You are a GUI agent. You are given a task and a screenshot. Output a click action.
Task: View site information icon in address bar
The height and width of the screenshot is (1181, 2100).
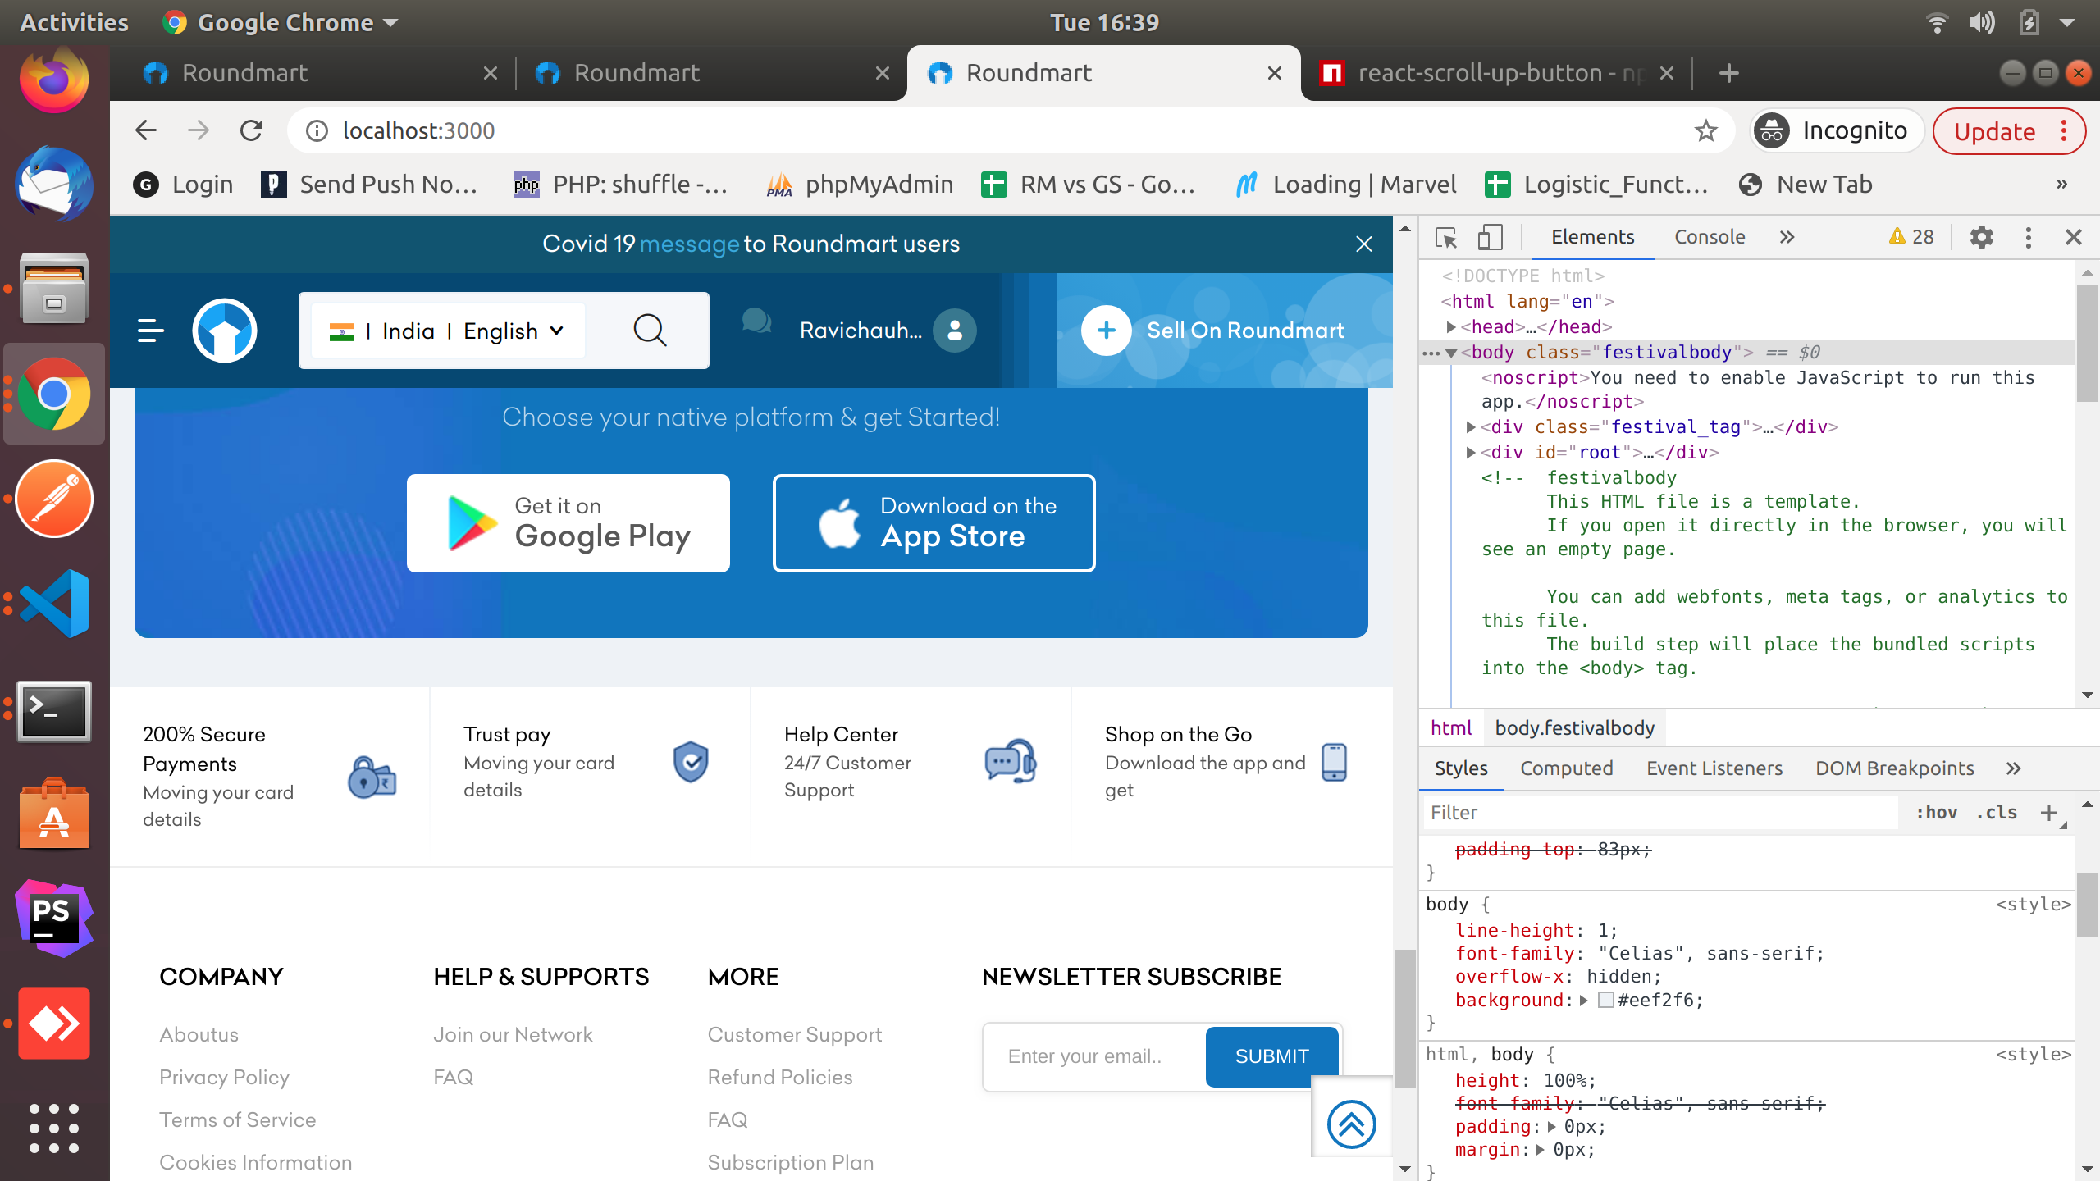click(317, 130)
